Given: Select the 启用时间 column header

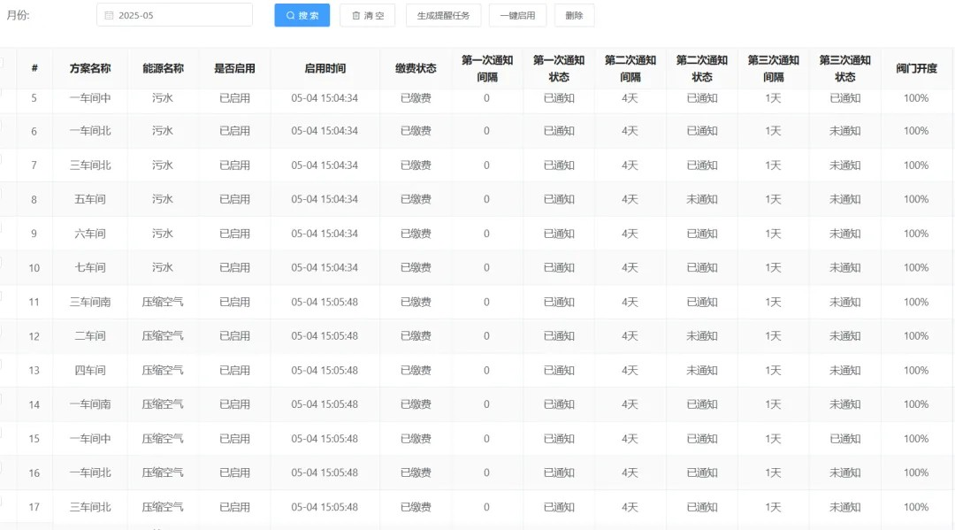Looking at the screenshot, I should point(325,68).
